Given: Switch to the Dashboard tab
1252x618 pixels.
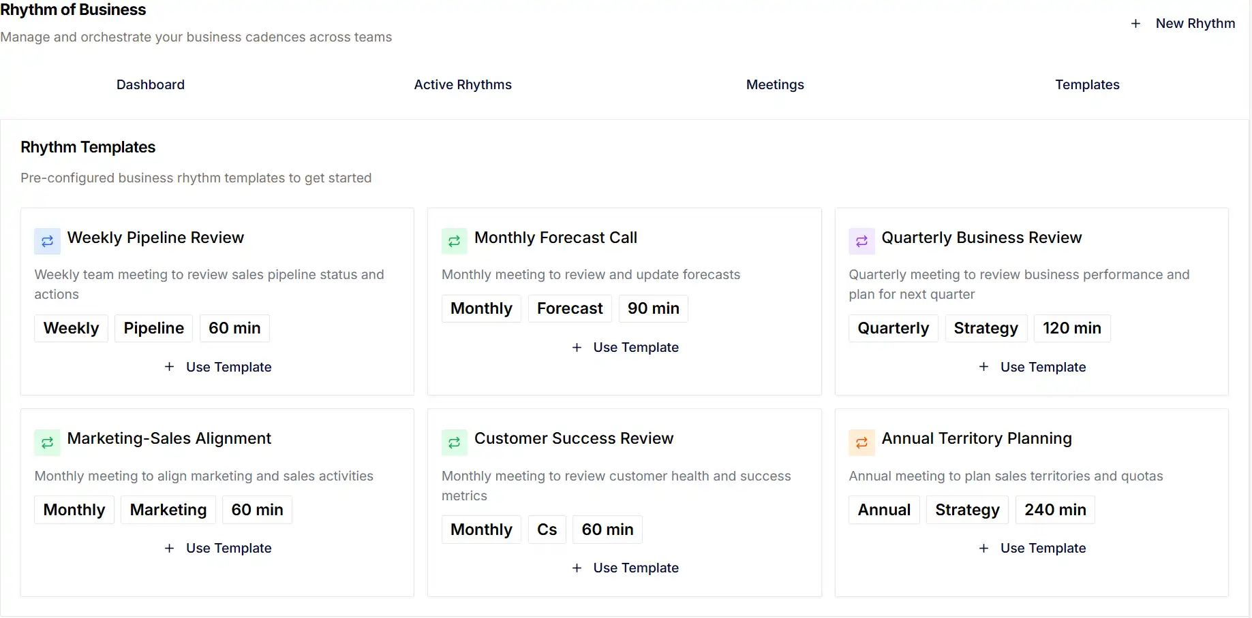Looking at the screenshot, I should pyautogui.click(x=150, y=84).
